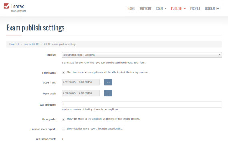Image resolution: width=228 pixels, height=144 pixels.
Task: Expand the PUBLISH dropdown menu
Action: (178, 8)
